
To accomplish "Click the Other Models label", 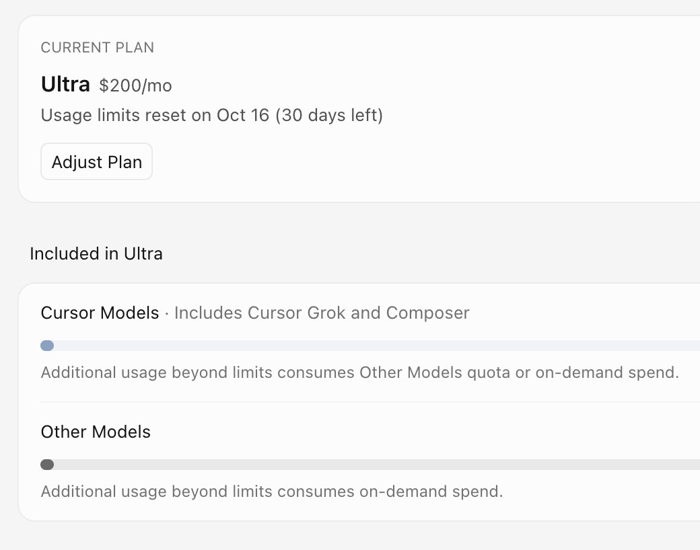I will pos(96,432).
